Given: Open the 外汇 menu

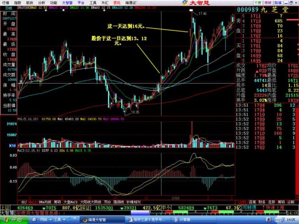Looking at the screenshot, I should pos(105,3).
